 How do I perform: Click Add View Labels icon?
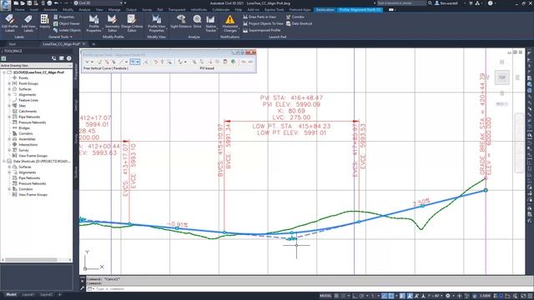point(28,23)
